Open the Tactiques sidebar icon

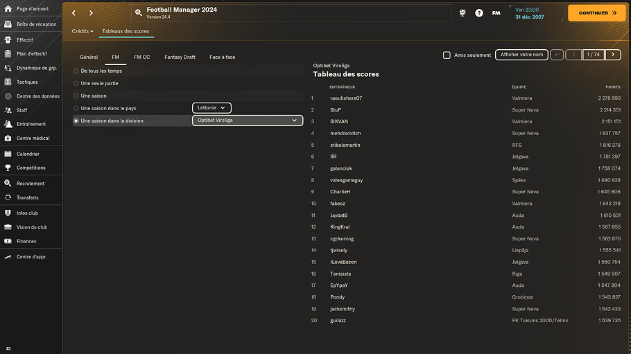(x=8, y=82)
